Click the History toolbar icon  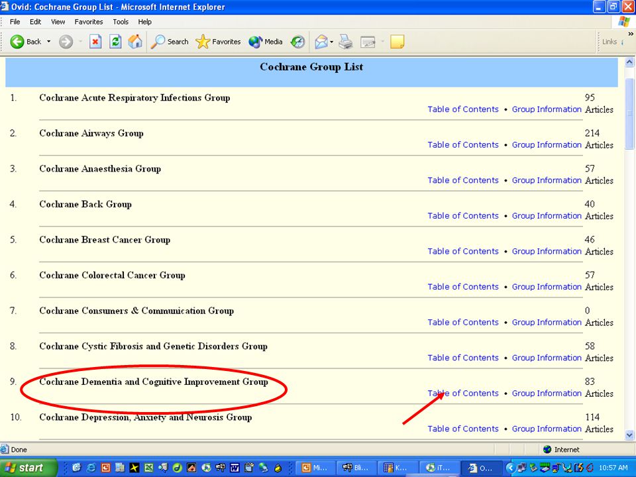pyautogui.click(x=297, y=41)
